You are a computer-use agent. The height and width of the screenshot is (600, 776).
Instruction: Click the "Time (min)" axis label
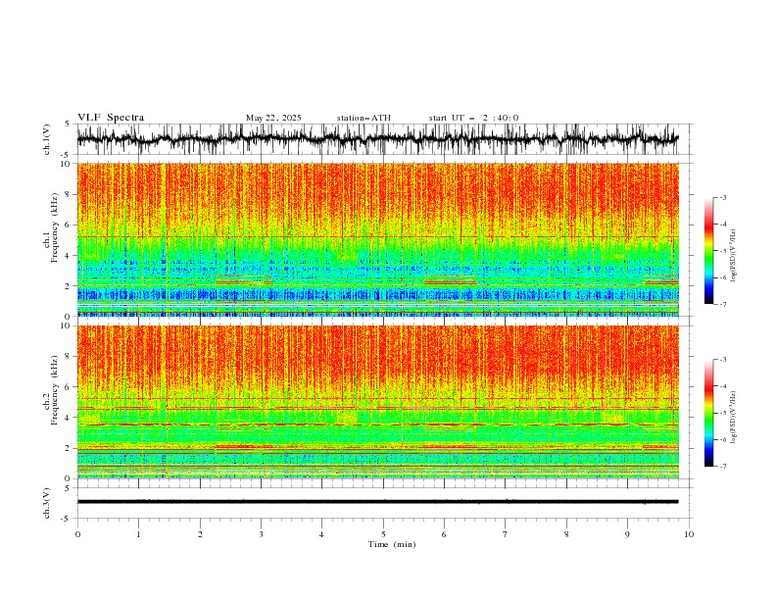tap(392, 544)
